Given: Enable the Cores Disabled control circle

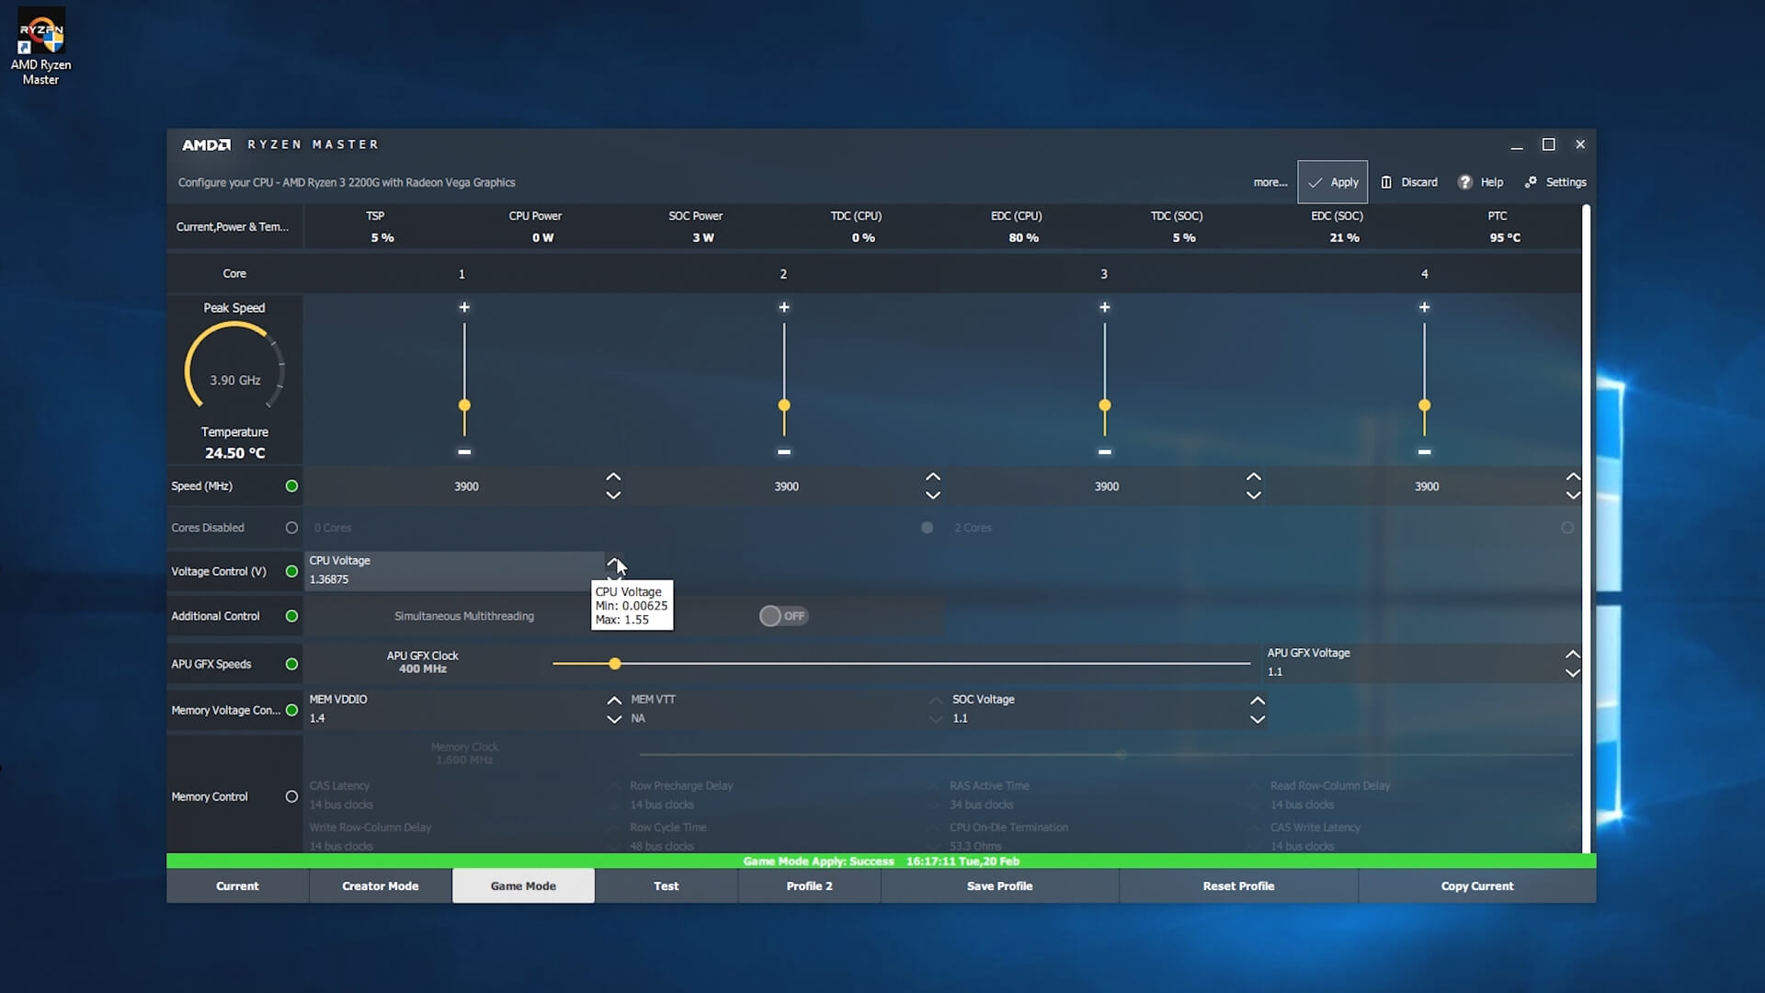Looking at the screenshot, I should pyautogui.click(x=291, y=528).
